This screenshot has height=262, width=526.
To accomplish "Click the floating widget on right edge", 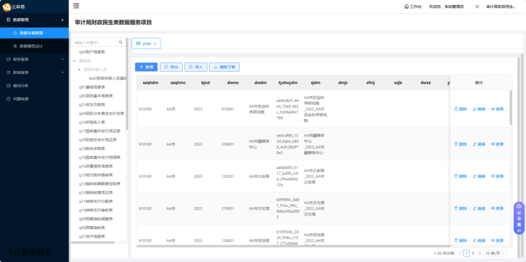I will (519, 218).
